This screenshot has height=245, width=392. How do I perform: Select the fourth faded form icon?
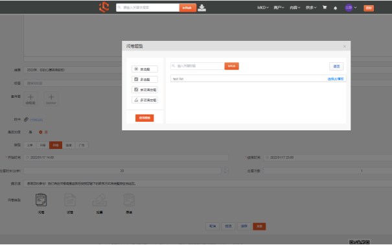tap(129, 200)
